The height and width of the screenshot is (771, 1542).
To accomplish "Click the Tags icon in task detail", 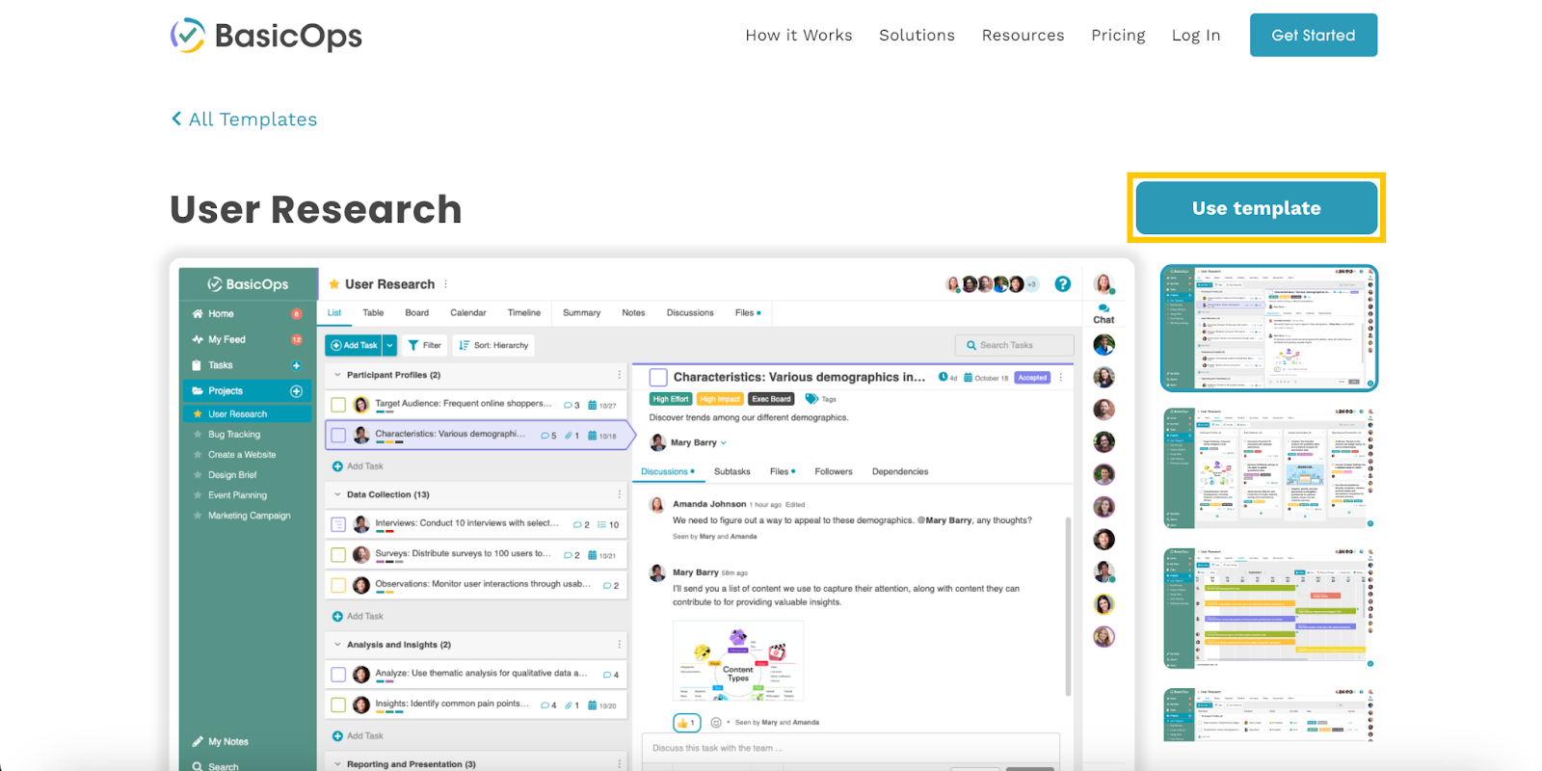I will (x=811, y=399).
